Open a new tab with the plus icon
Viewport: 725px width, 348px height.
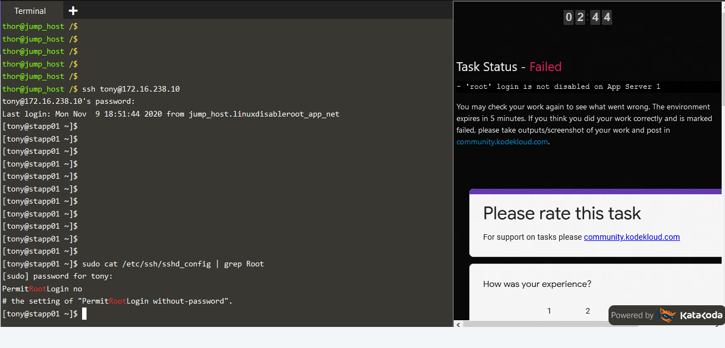tap(73, 10)
